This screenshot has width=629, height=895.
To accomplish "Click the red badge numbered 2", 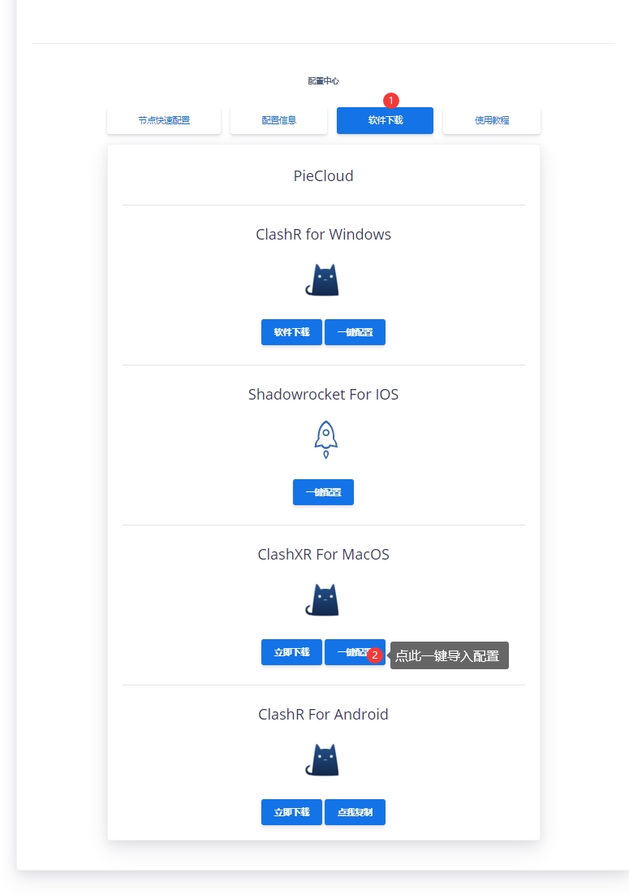I will coord(374,655).
